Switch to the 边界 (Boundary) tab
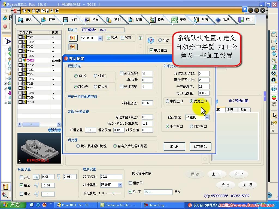This screenshot has width=279, height=209. (x=231, y=110)
